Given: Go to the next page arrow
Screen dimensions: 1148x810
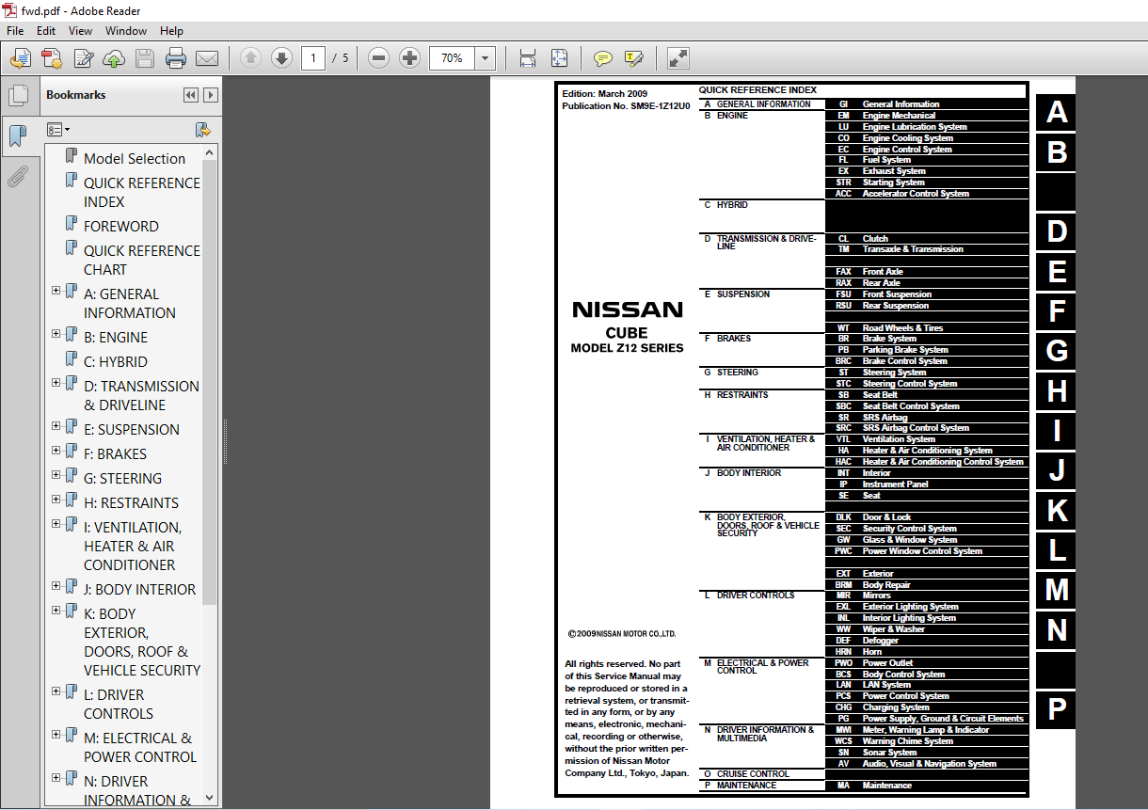Looking at the screenshot, I should tap(281, 58).
